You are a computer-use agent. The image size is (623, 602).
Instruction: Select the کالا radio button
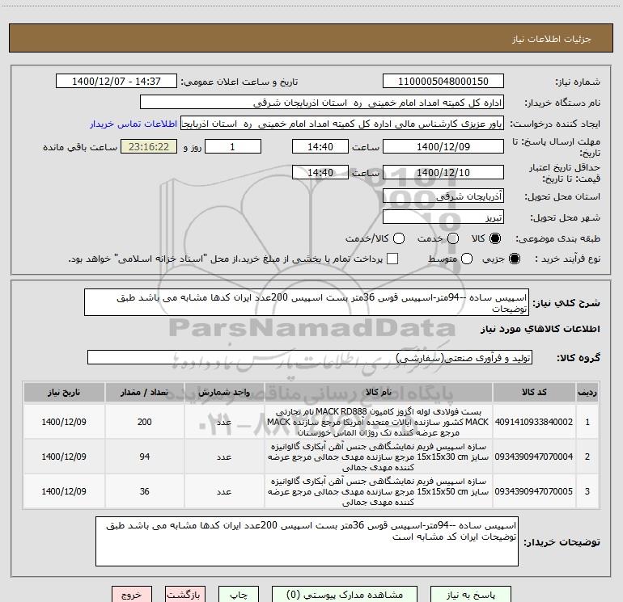coord(495,238)
